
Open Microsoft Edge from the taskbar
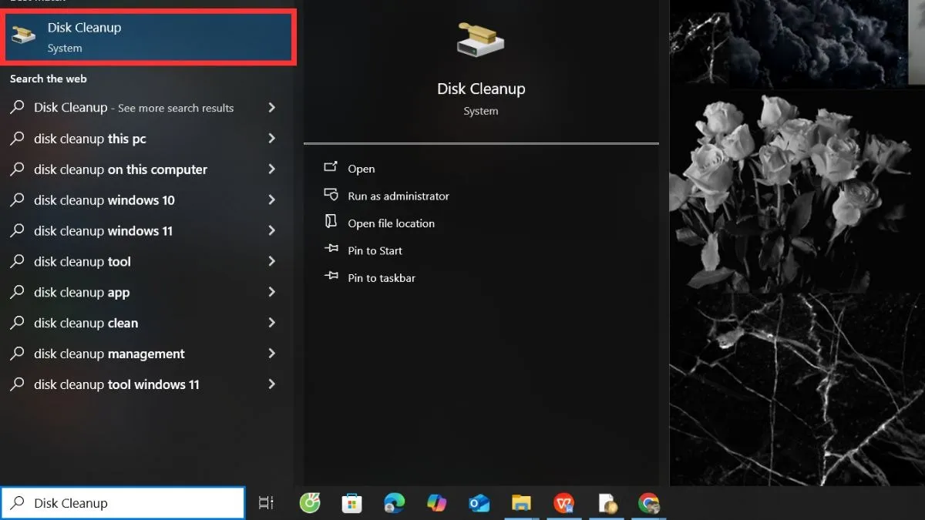click(x=395, y=503)
